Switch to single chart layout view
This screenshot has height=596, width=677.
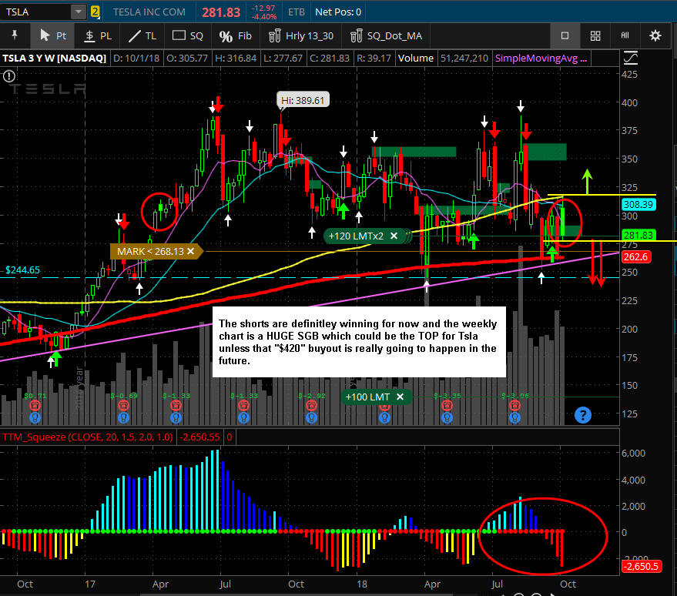point(565,35)
